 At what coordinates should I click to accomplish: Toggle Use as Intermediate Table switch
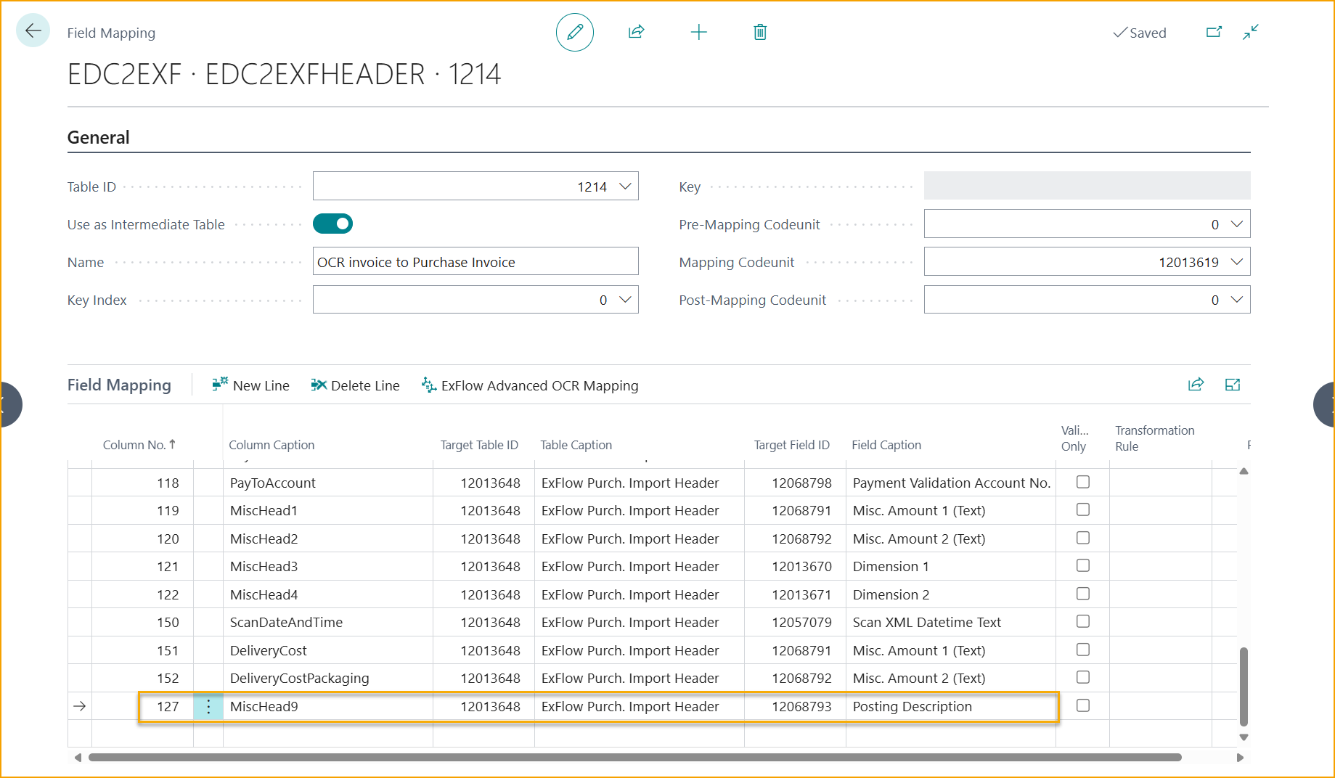[x=332, y=224]
